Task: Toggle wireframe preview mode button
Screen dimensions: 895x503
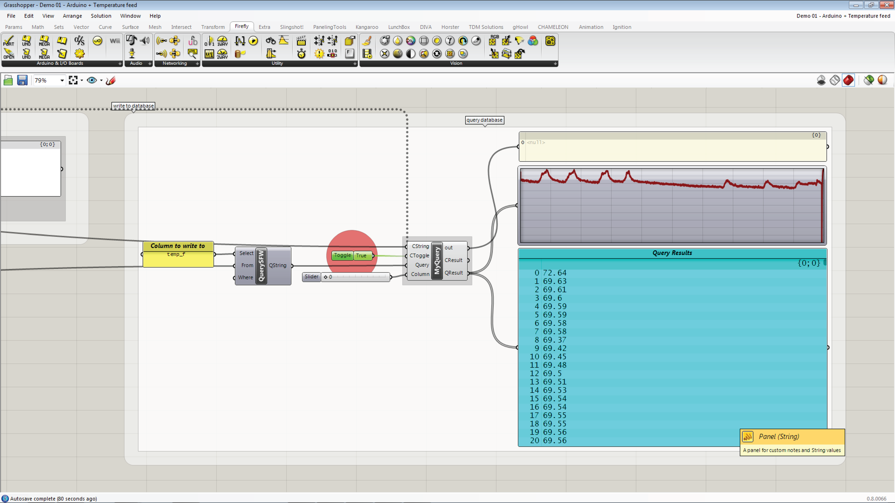Action: click(x=834, y=80)
